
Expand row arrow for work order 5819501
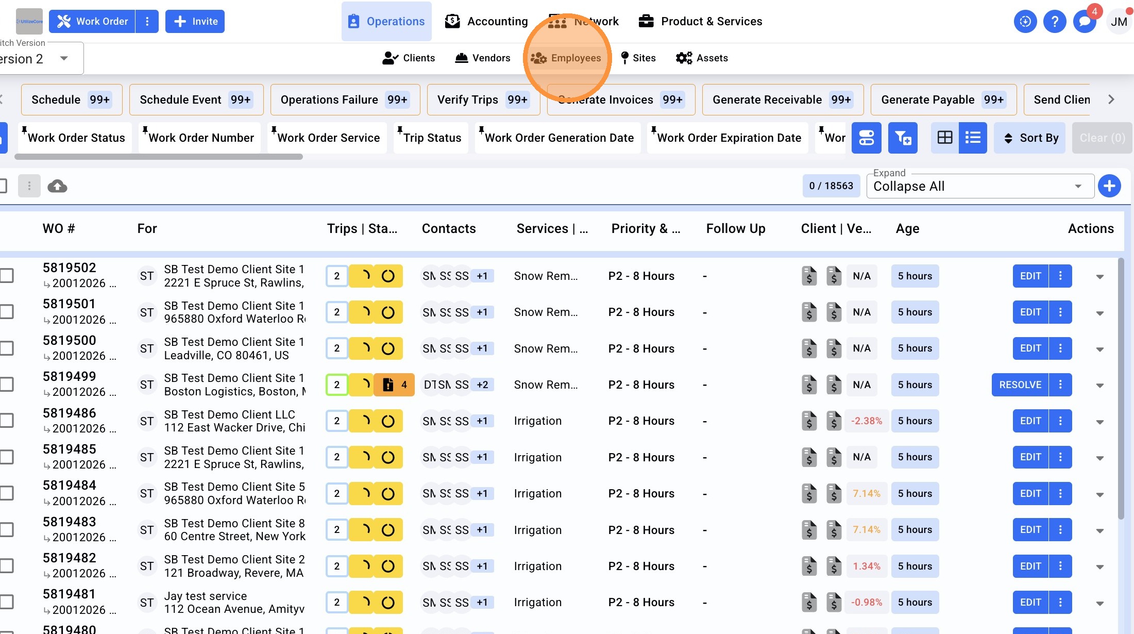[x=1099, y=313]
